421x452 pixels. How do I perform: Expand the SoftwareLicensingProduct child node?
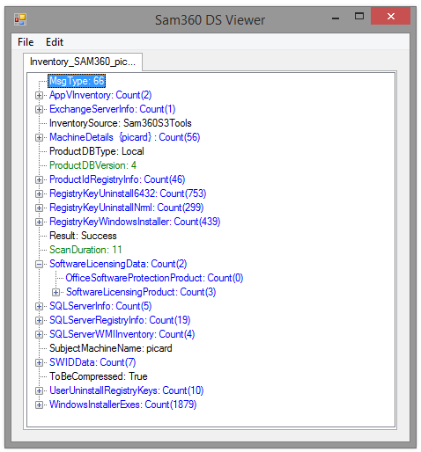55,292
